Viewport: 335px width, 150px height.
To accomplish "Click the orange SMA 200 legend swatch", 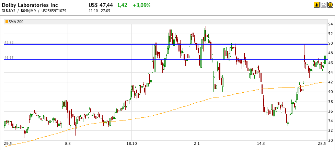I will 7,22.
